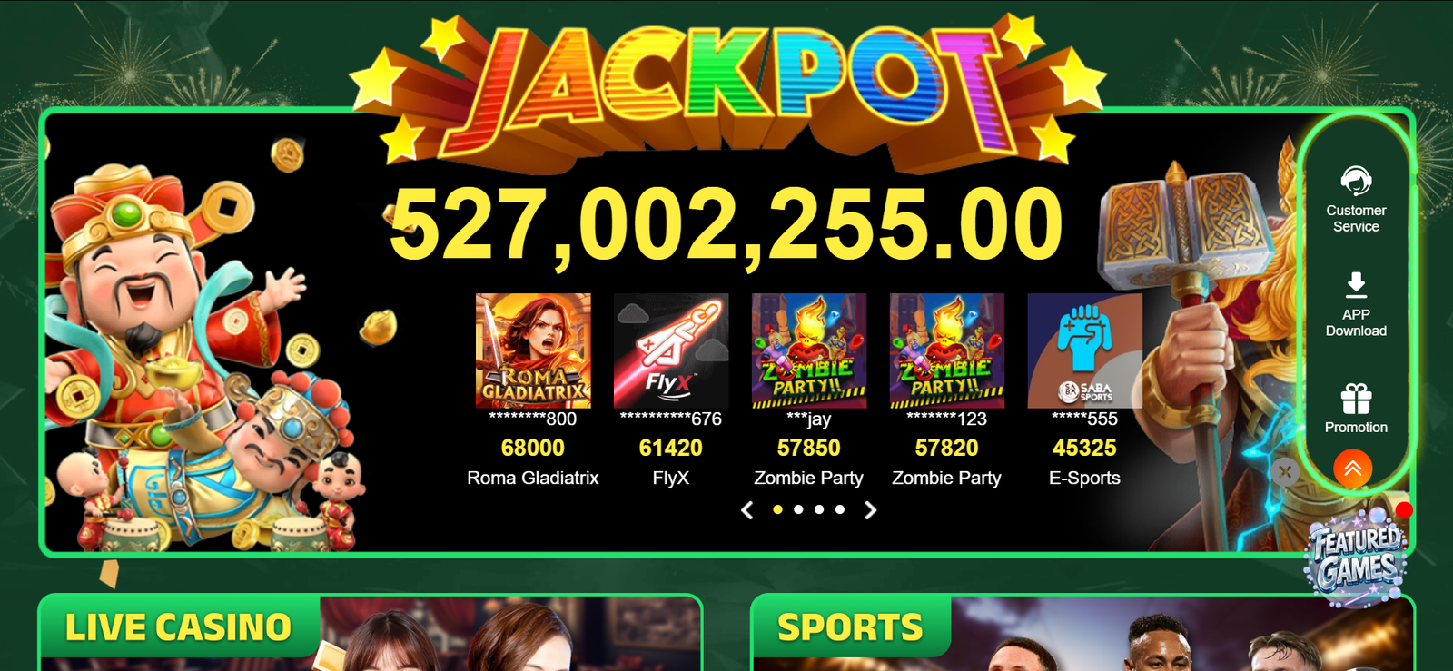The width and height of the screenshot is (1453, 671).
Task: Open the Promotion gift box icon
Action: pos(1356,399)
